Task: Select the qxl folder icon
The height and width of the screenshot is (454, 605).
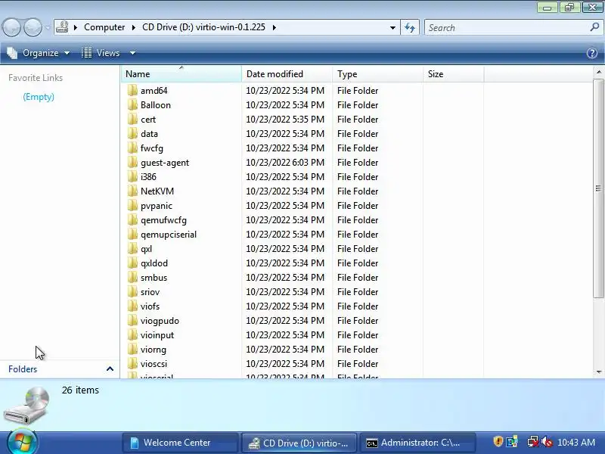Action: [132, 249]
